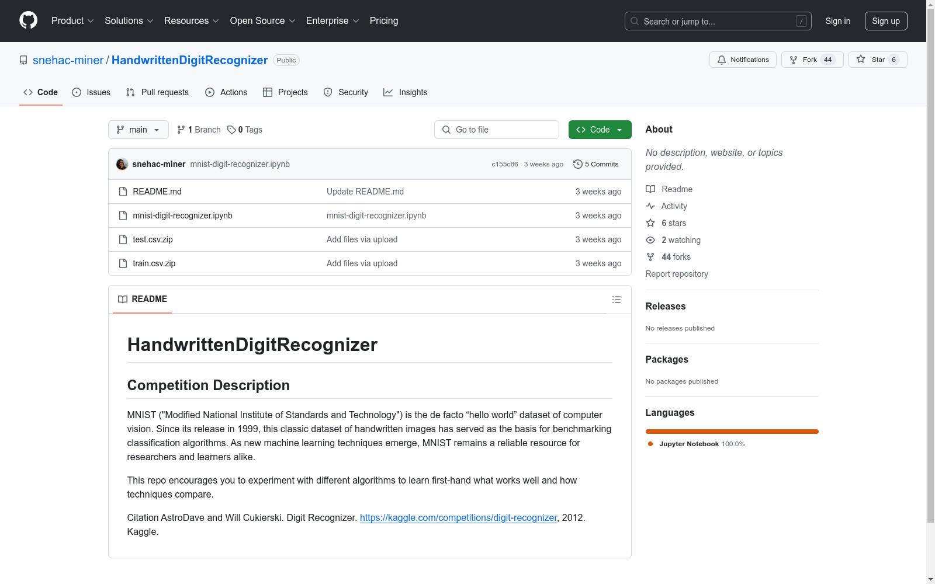This screenshot has height=584, width=935.
Task: Open the main branch selector dropdown
Action: 138,130
